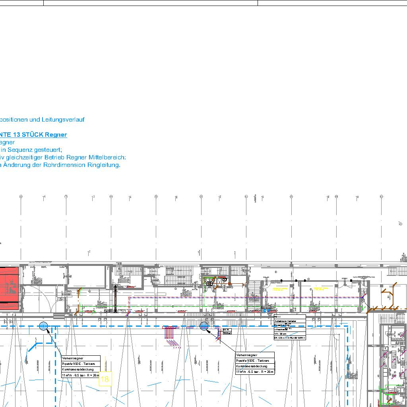
Task: Click the small square symbol near brown pipes
Action: pyautogui.click(x=362, y=300)
